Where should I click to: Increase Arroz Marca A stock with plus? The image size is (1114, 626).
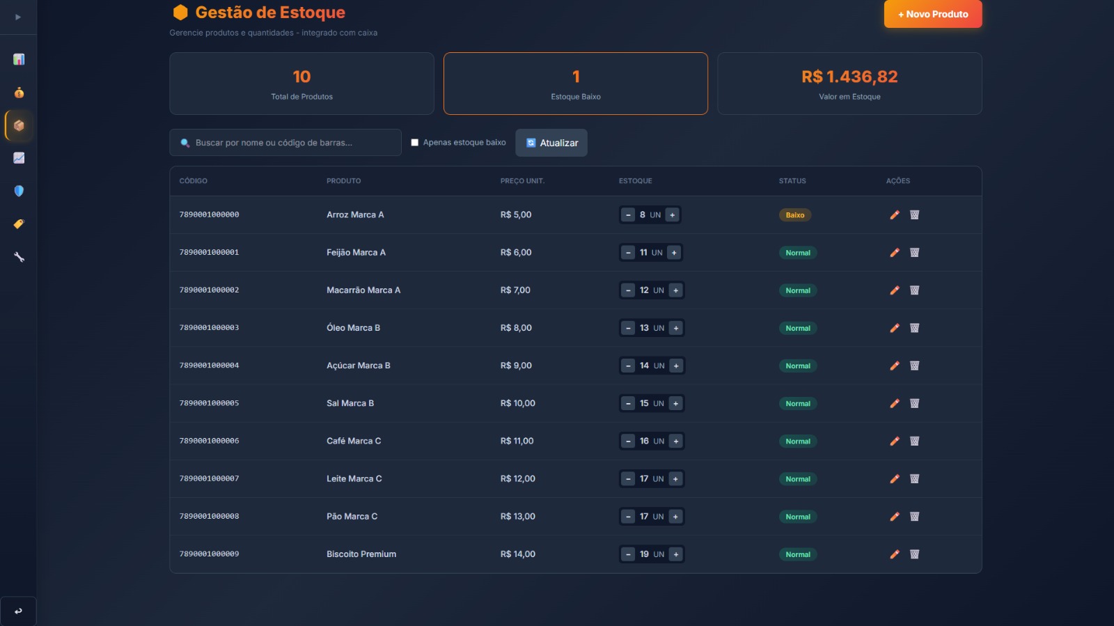pyautogui.click(x=673, y=215)
